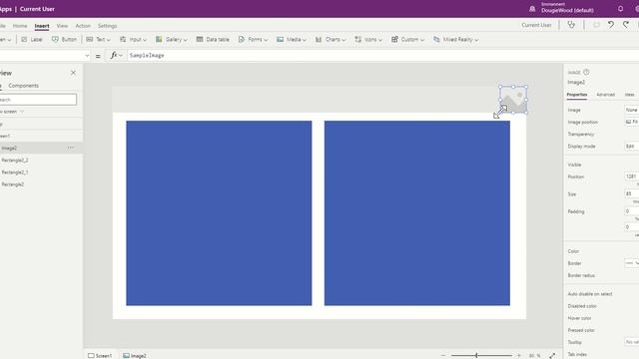
Task: Open the Border style dropdown
Action: (x=632, y=263)
